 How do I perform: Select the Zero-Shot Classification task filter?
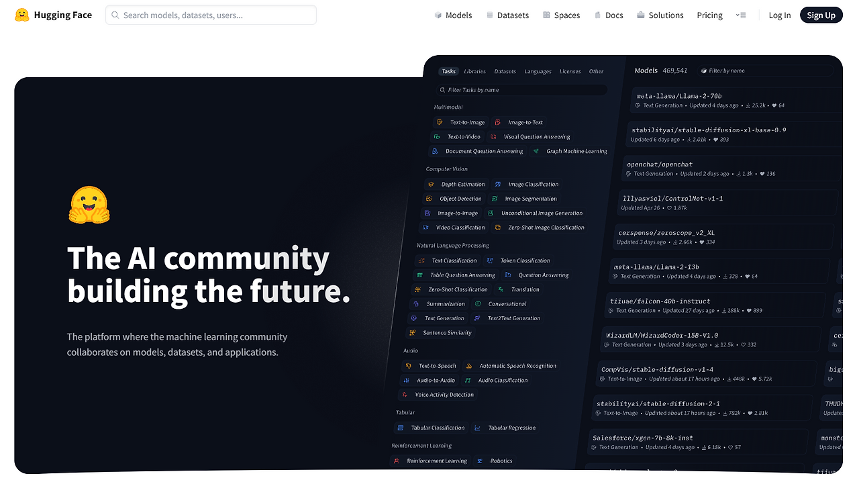(450, 289)
